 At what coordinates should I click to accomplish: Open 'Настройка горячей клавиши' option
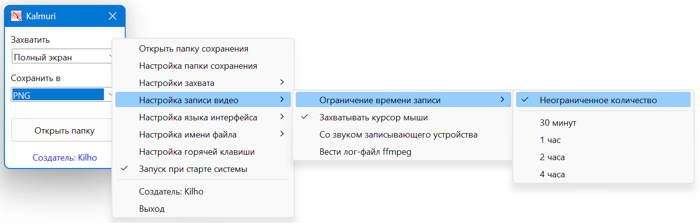197,152
